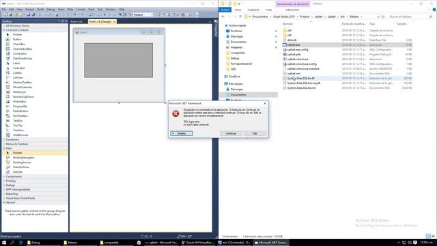Click the Windows Start button
The width and height of the screenshot is (437, 246).
pos(4,243)
